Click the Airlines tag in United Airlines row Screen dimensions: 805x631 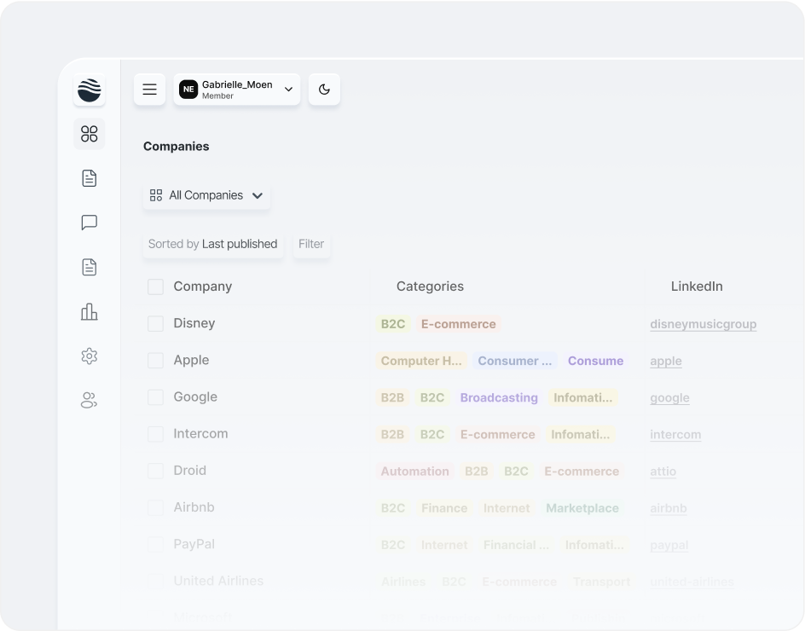(x=403, y=582)
